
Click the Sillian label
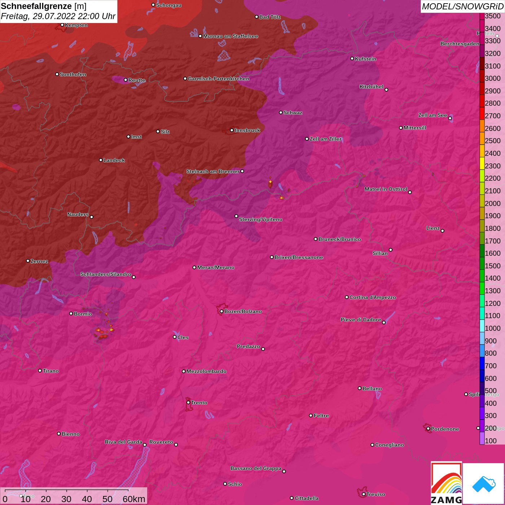click(x=380, y=253)
